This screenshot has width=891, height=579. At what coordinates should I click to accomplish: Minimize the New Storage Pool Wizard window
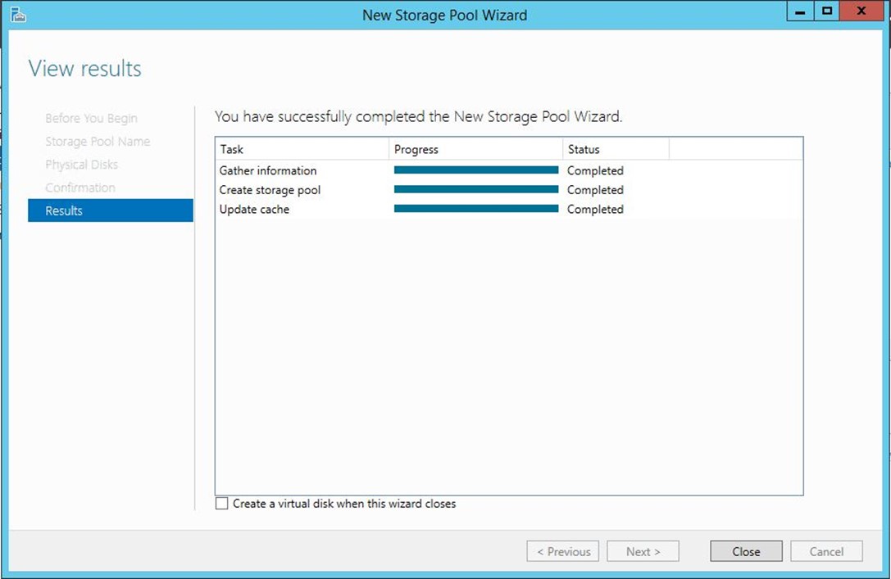(x=800, y=11)
